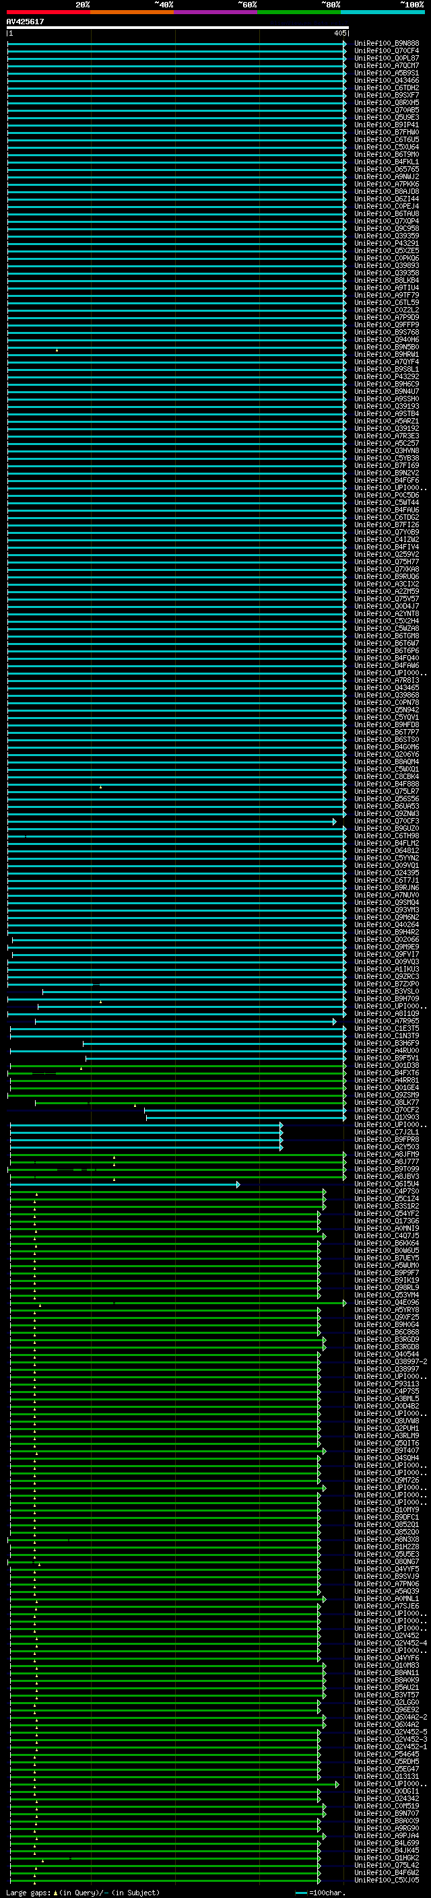Click the UniRef100_Q1HGK2 label
431x1898 pixels.
pos(387,1858)
